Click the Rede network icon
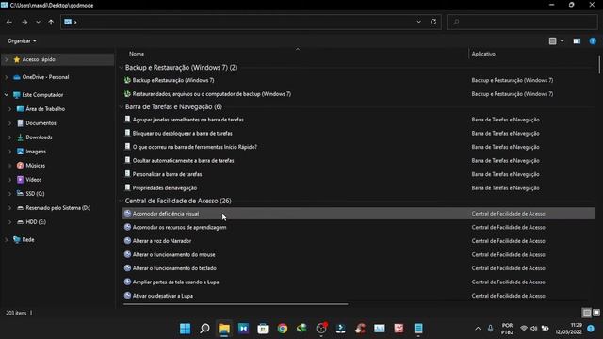Screen dimensions: 603x339 coord(17,240)
